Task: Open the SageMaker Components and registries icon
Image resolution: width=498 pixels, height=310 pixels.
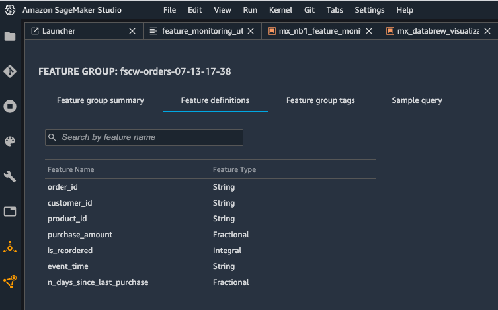Action: [10, 282]
